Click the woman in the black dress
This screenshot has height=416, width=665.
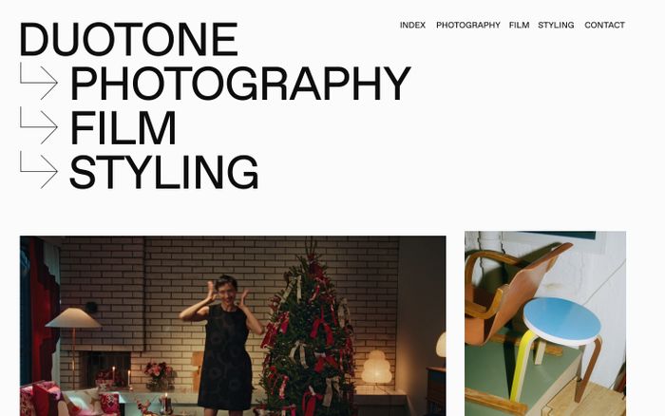[222, 344]
